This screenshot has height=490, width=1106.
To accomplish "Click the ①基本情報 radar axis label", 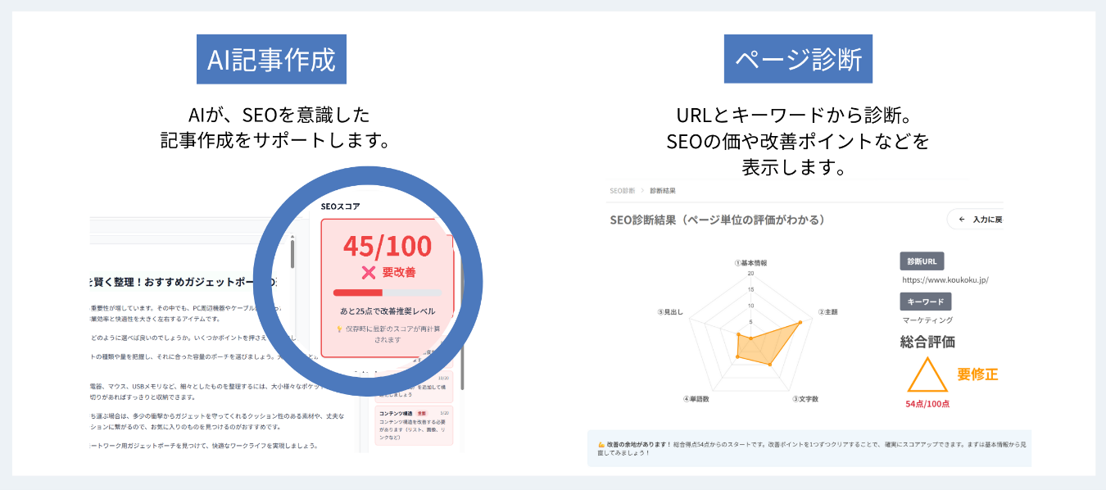I will tap(751, 263).
